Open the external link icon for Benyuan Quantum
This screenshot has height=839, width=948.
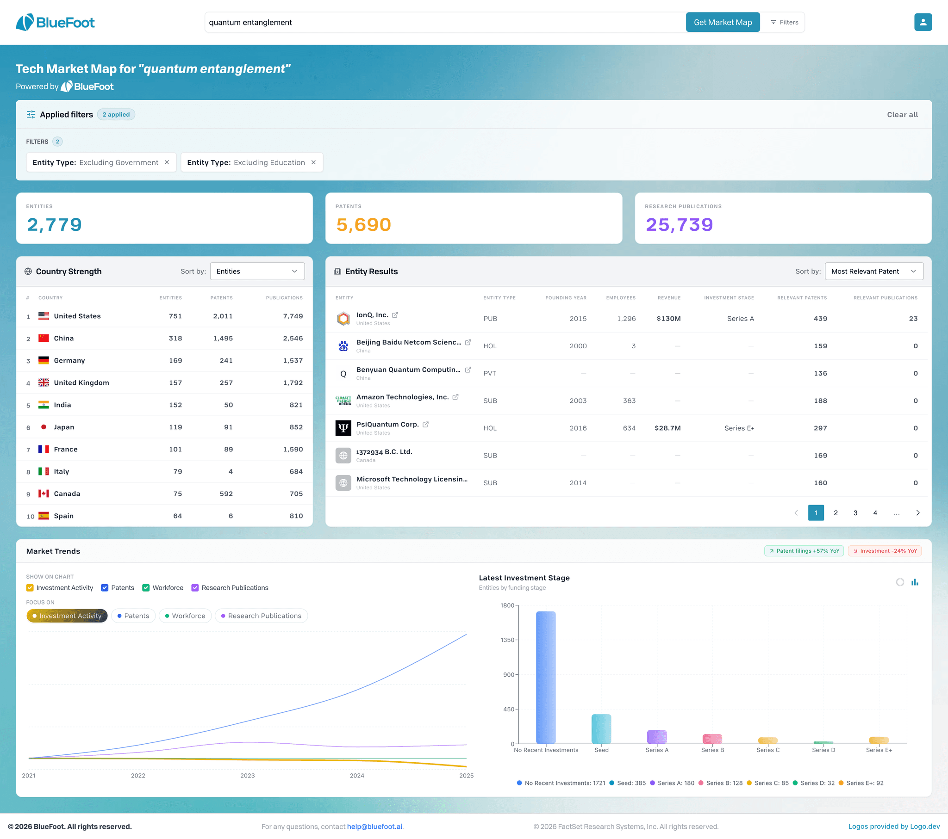pos(468,370)
